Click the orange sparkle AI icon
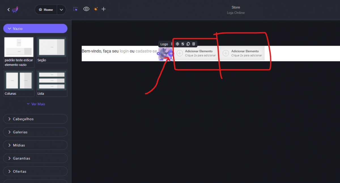The width and height of the screenshot is (340, 183). [96, 9]
